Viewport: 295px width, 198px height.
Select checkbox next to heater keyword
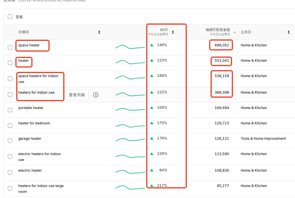coord(10,63)
